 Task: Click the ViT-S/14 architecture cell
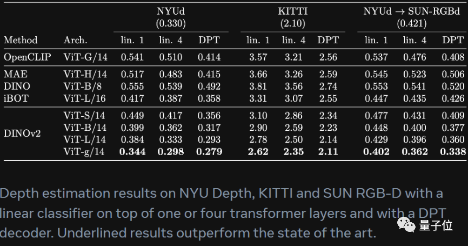coord(85,116)
